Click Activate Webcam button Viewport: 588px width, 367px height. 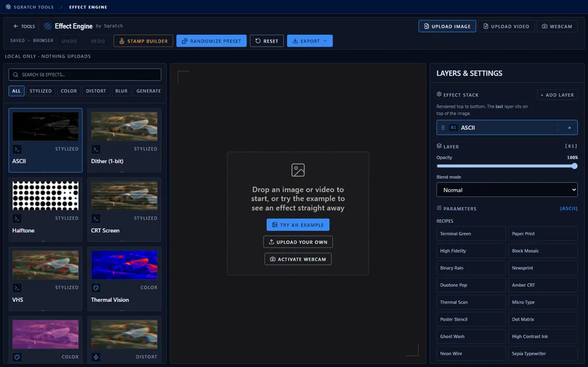(298, 259)
